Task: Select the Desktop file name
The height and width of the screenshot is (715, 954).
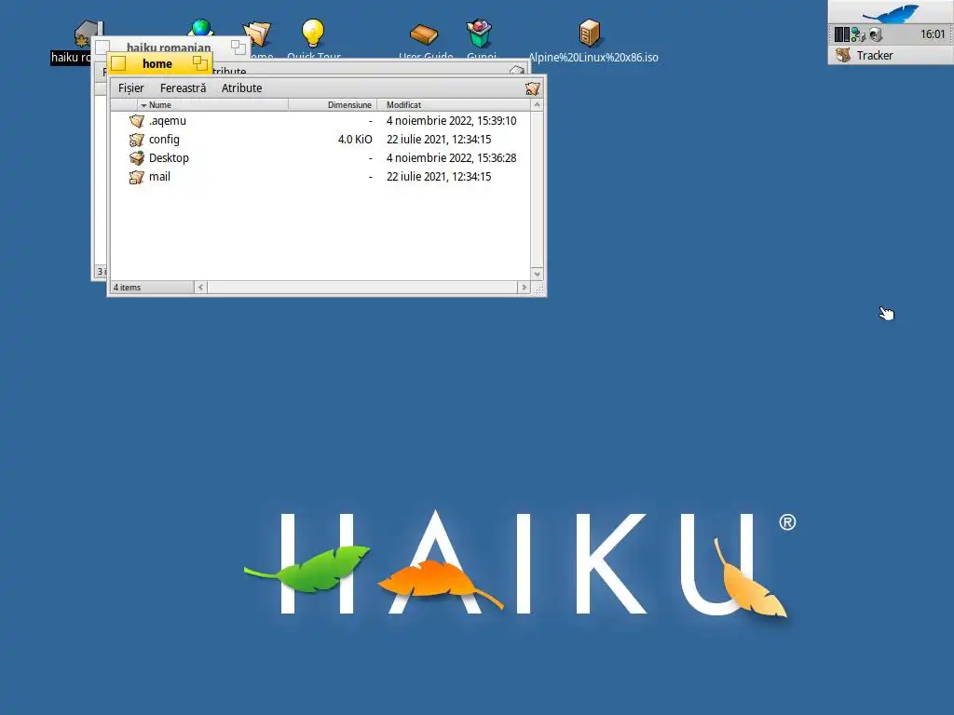Action: pos(169,158)
